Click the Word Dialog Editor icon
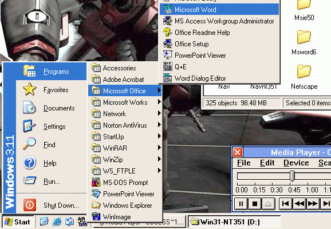 (x=168, y=78)
